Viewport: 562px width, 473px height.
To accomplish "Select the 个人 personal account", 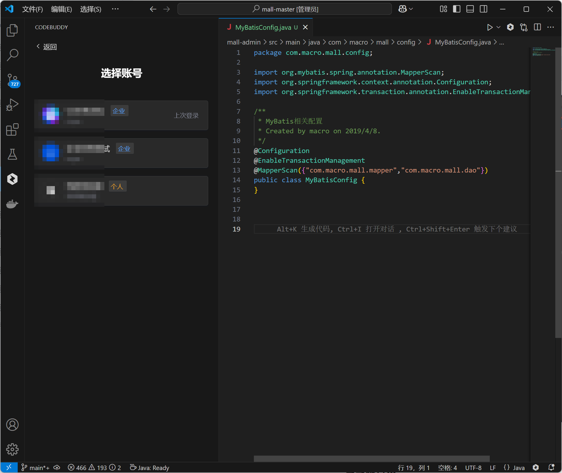I will (117, 186).
